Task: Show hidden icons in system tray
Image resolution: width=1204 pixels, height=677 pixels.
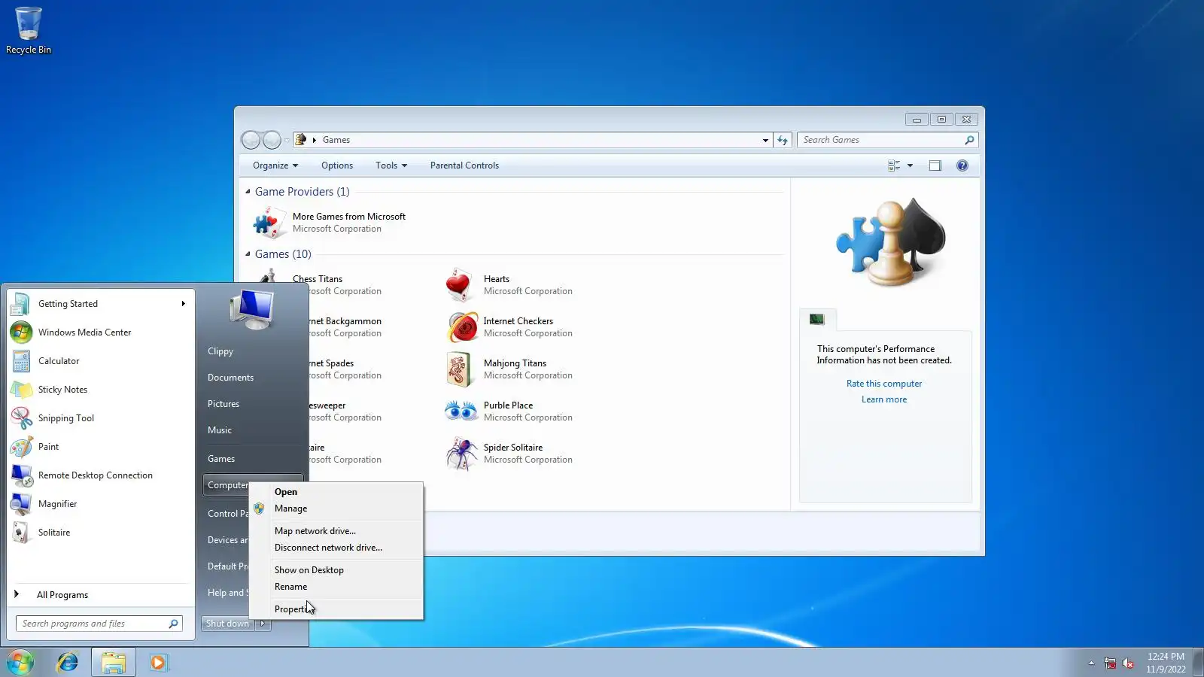Action: [1091, 663]
